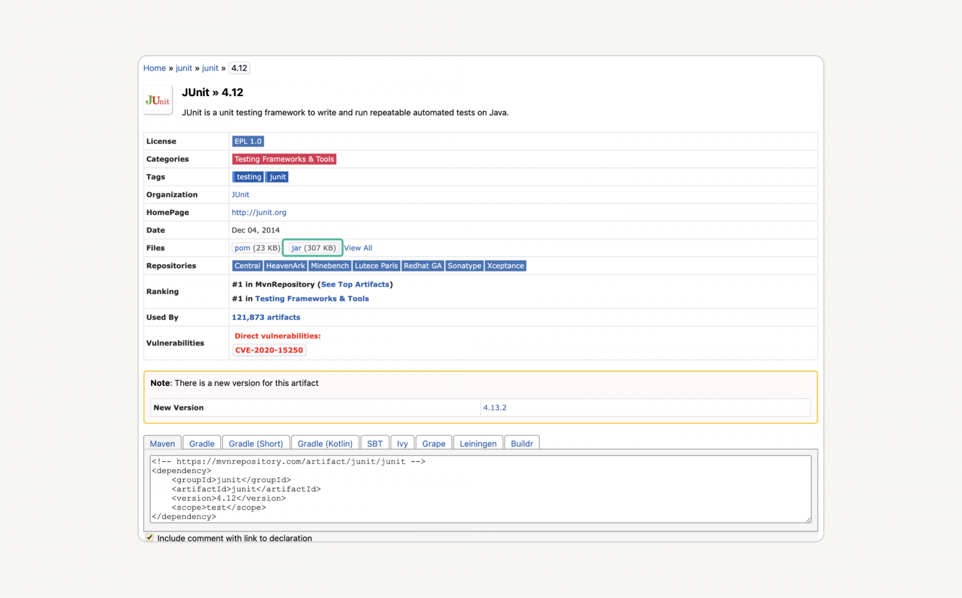Toggle Include comment with link checkbox
962x598 pixels.
149,538
